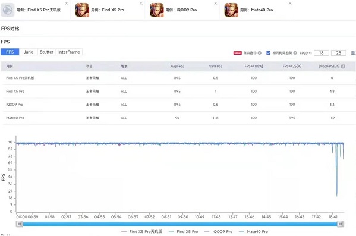Select the FPS tab

click(x=10, y=52)
